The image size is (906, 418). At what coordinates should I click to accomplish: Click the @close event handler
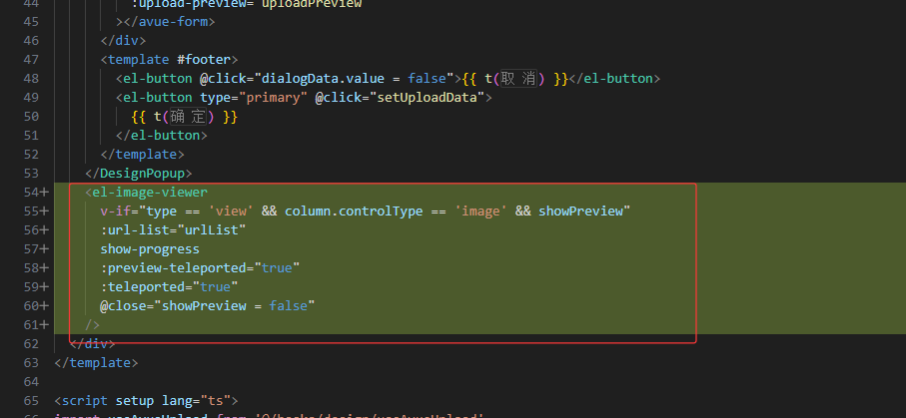122,305
